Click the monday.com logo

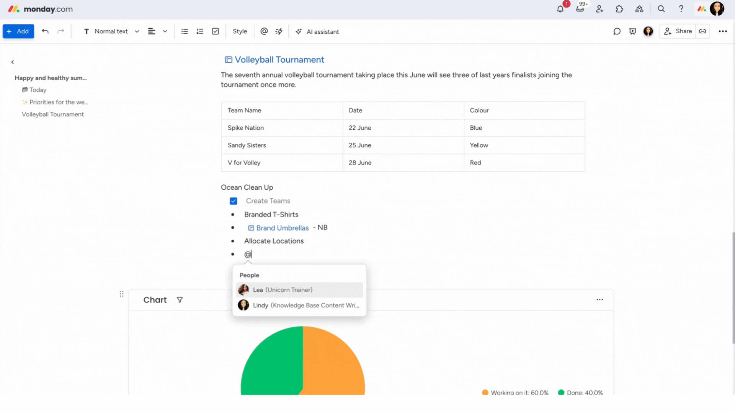[x=40, y=9]
